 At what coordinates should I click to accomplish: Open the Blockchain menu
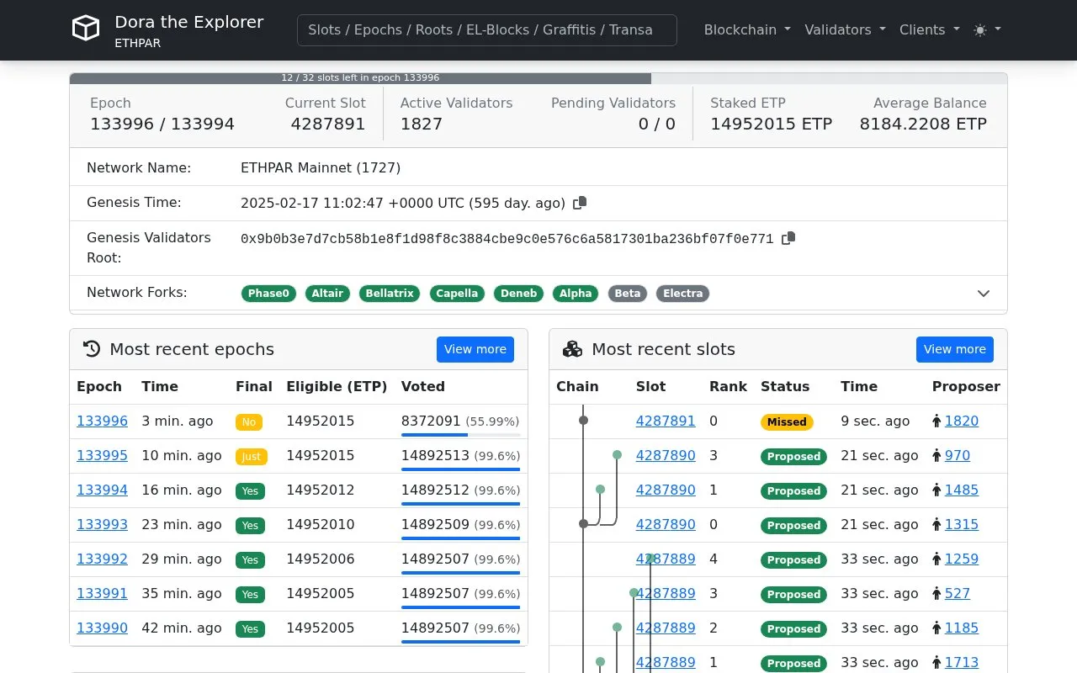[x=747, y=29]
